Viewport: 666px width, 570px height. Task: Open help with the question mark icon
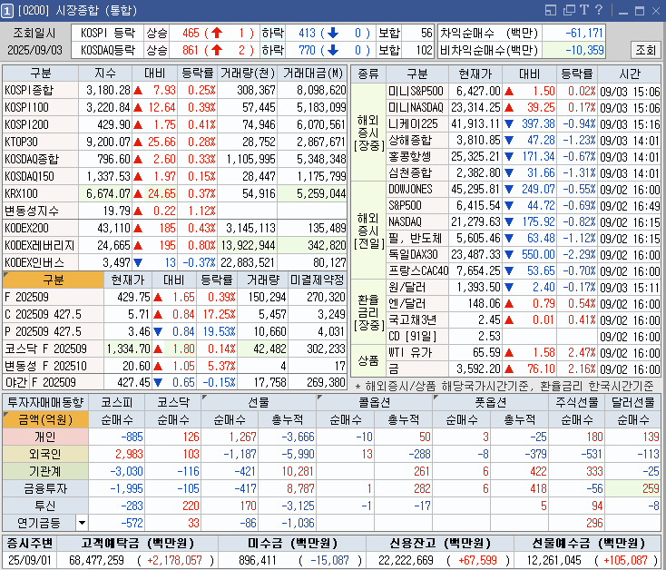599,10
